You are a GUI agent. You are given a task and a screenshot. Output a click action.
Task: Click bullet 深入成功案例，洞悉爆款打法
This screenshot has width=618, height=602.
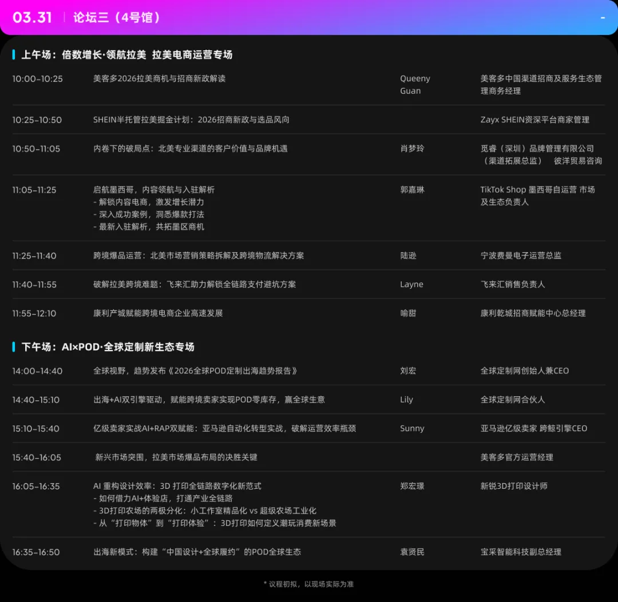tap(149, 214)
